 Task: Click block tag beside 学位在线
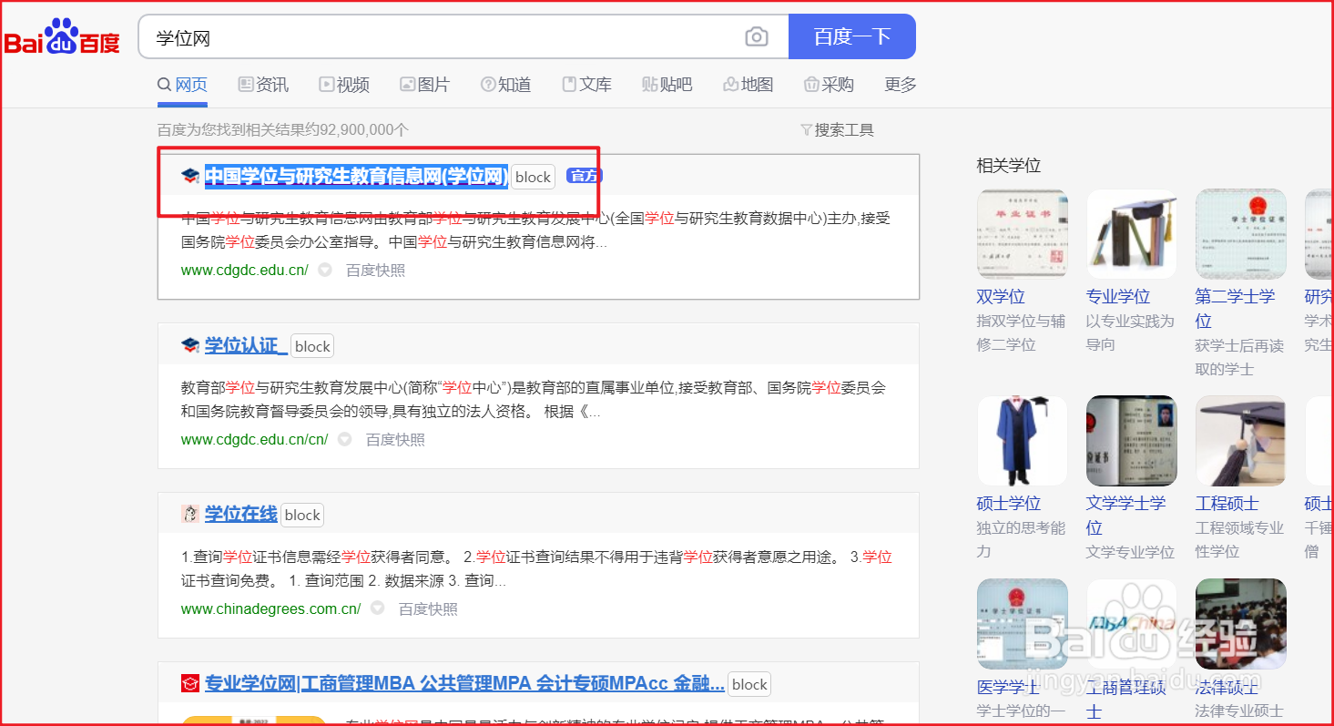click(x=302, y=516)
